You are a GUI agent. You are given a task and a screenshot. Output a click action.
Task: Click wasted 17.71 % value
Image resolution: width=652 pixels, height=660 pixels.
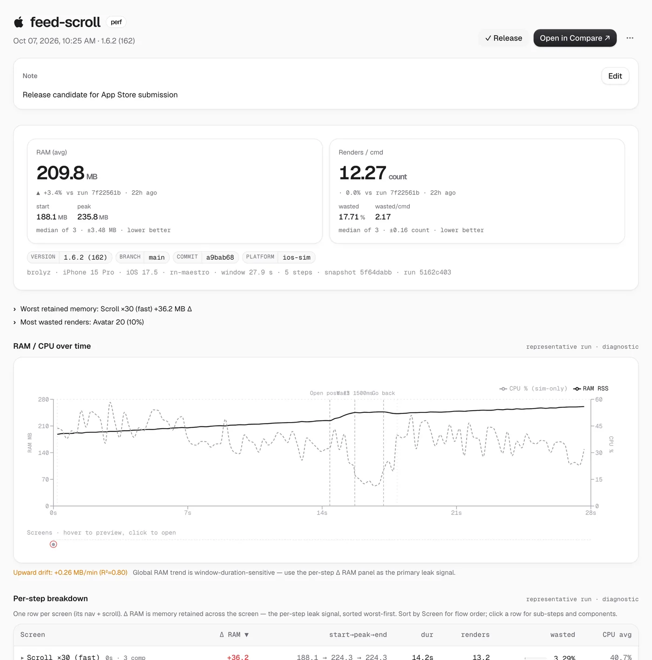click(x=352, y=217)
